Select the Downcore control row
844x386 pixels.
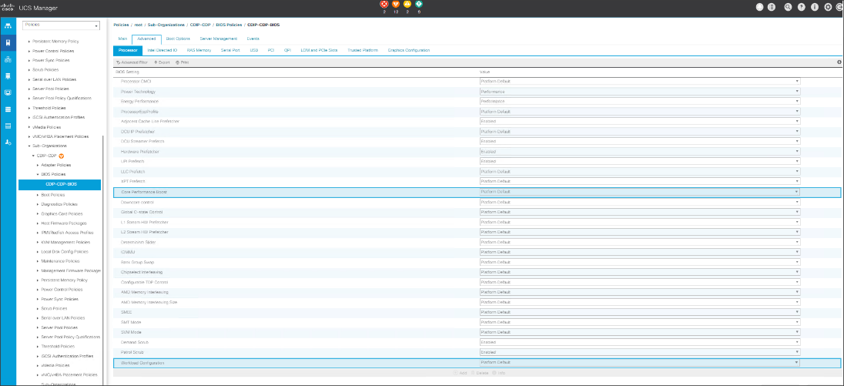[477, 202]
